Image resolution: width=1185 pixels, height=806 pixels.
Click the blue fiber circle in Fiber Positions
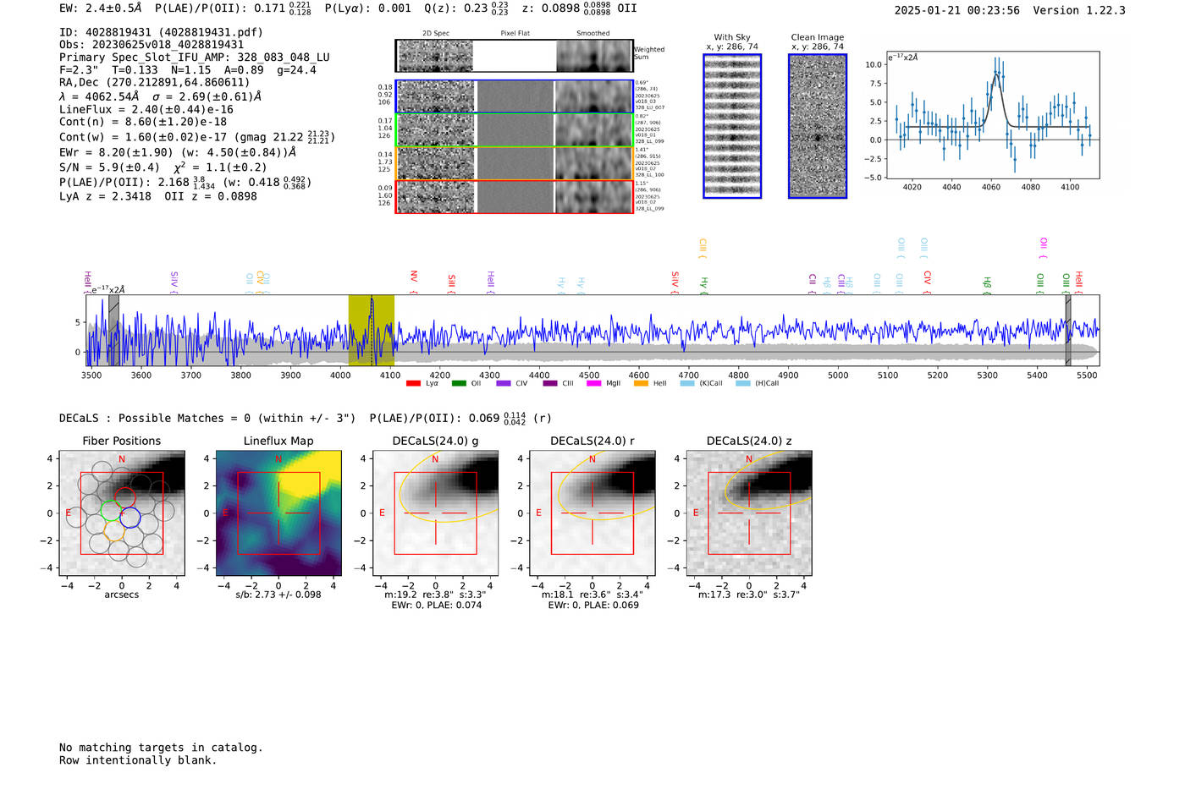click(130, 518)
